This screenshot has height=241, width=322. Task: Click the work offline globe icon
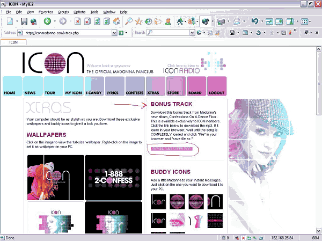(x=34, y=21)
